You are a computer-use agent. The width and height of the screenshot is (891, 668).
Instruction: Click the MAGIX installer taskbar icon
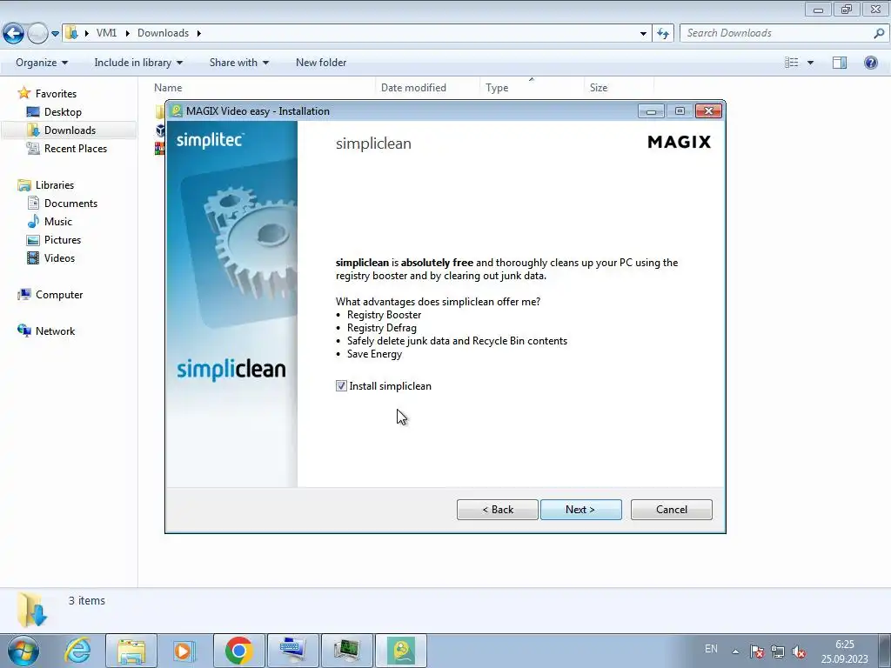point(401,651)
